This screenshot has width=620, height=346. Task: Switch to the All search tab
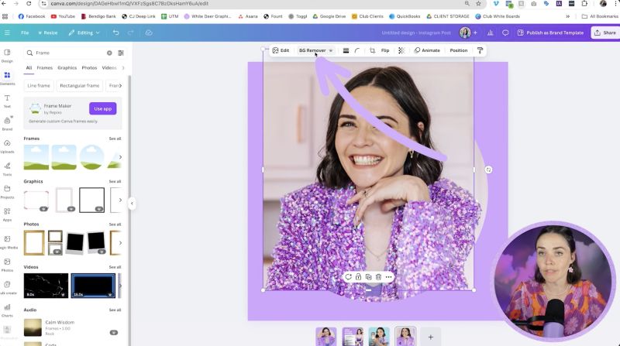coord(29,68)
